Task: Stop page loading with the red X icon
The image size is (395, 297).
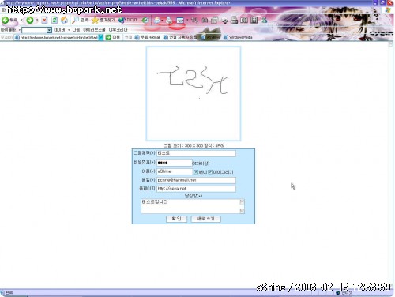Action: pyautogui.click(x=45, y=20)
